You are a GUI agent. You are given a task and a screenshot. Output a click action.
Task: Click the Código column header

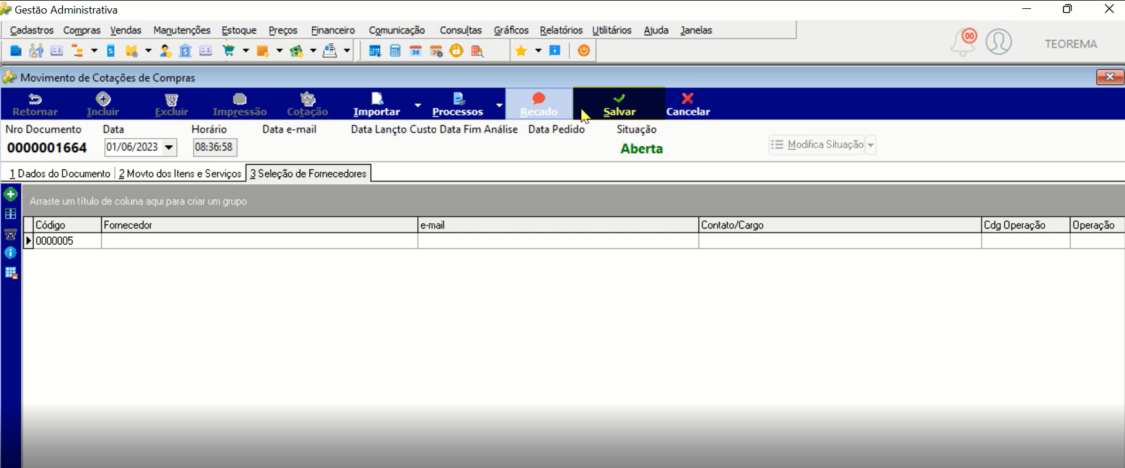(x=67, y=225)
